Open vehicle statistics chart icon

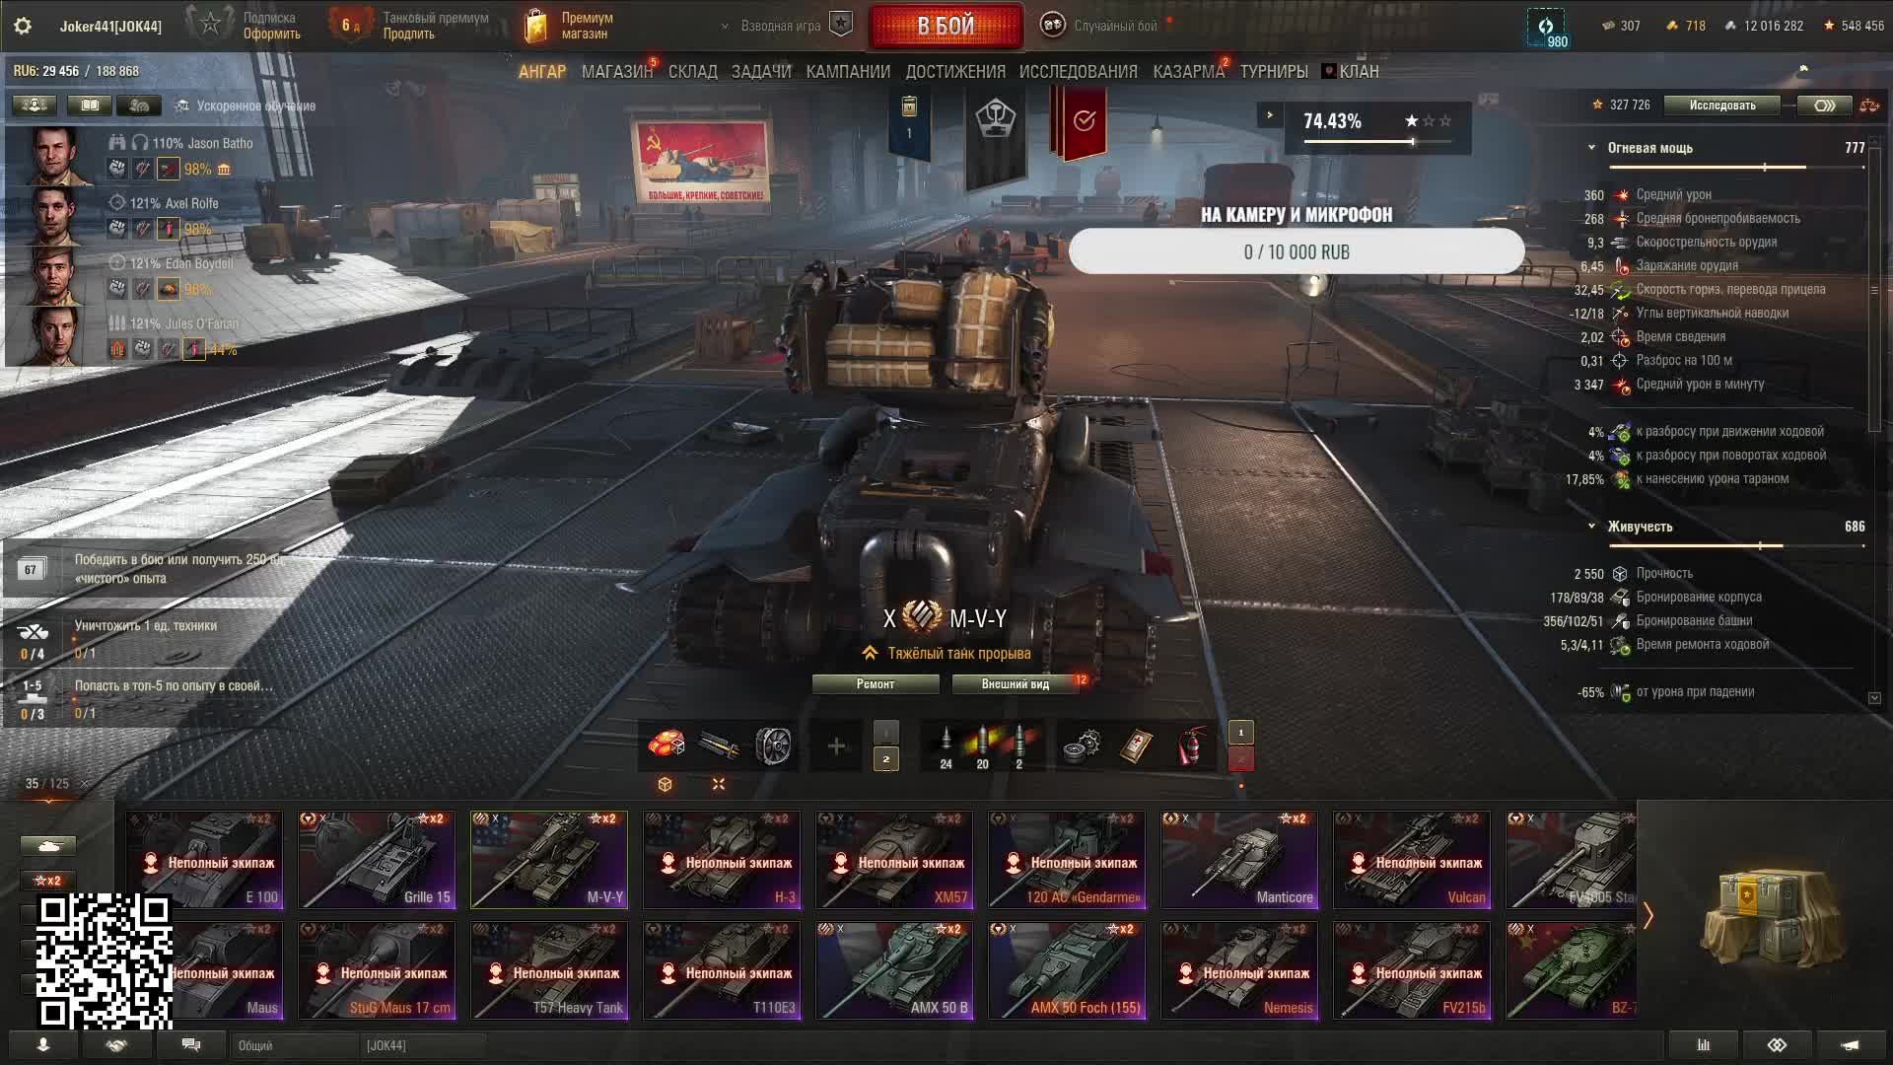click(x=1703, y=1044)
